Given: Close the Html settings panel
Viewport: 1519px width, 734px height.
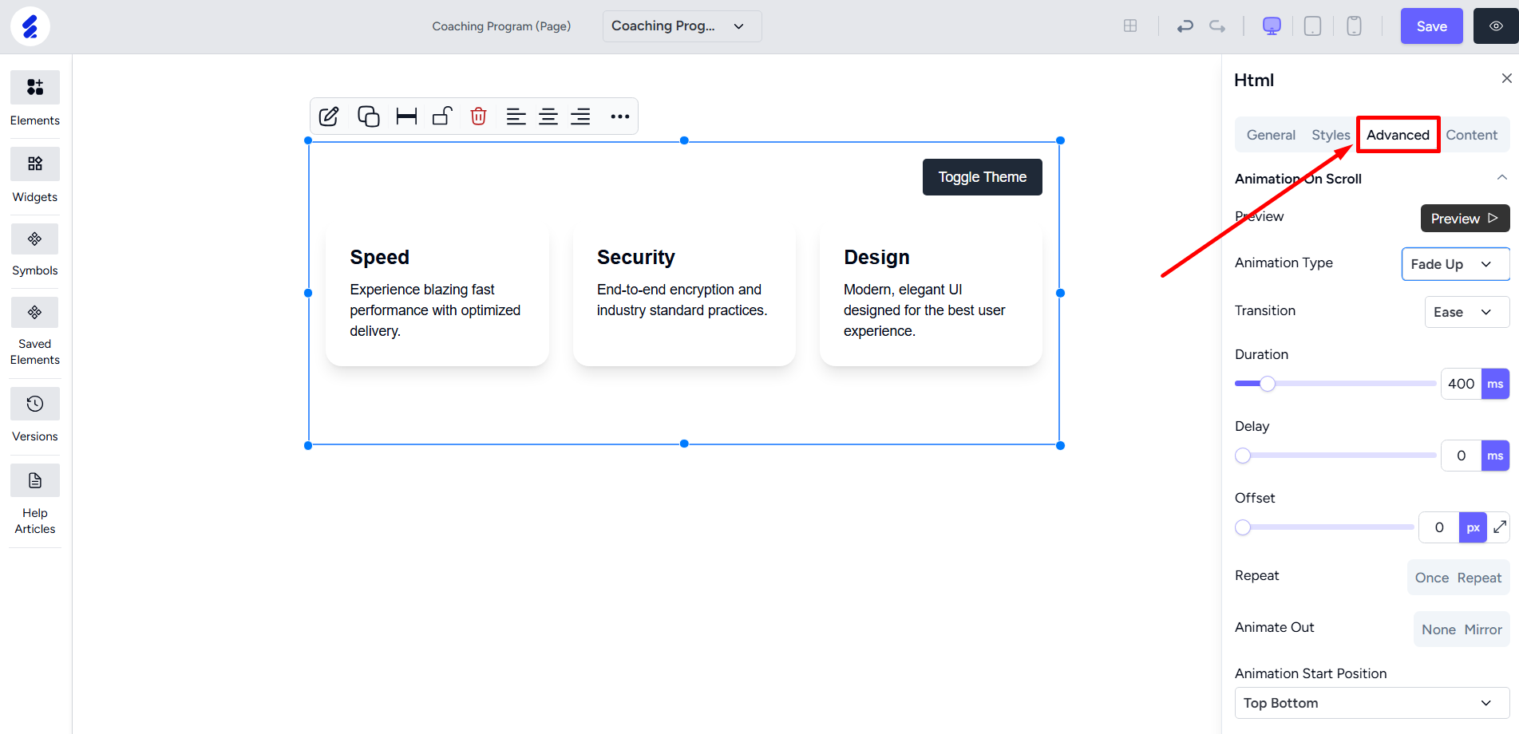Looking at the screenshot, I should point(1506,78).
